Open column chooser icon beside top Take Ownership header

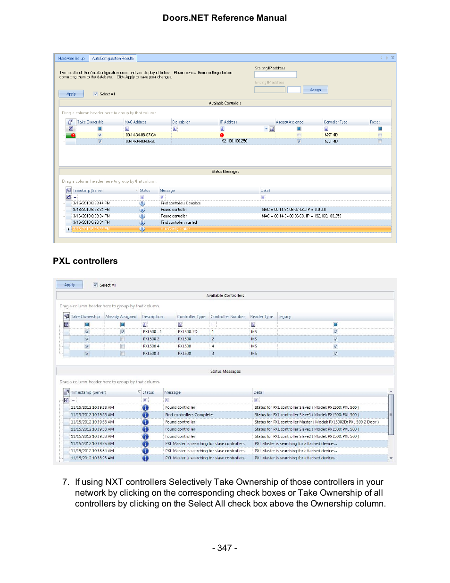[71, 122]
